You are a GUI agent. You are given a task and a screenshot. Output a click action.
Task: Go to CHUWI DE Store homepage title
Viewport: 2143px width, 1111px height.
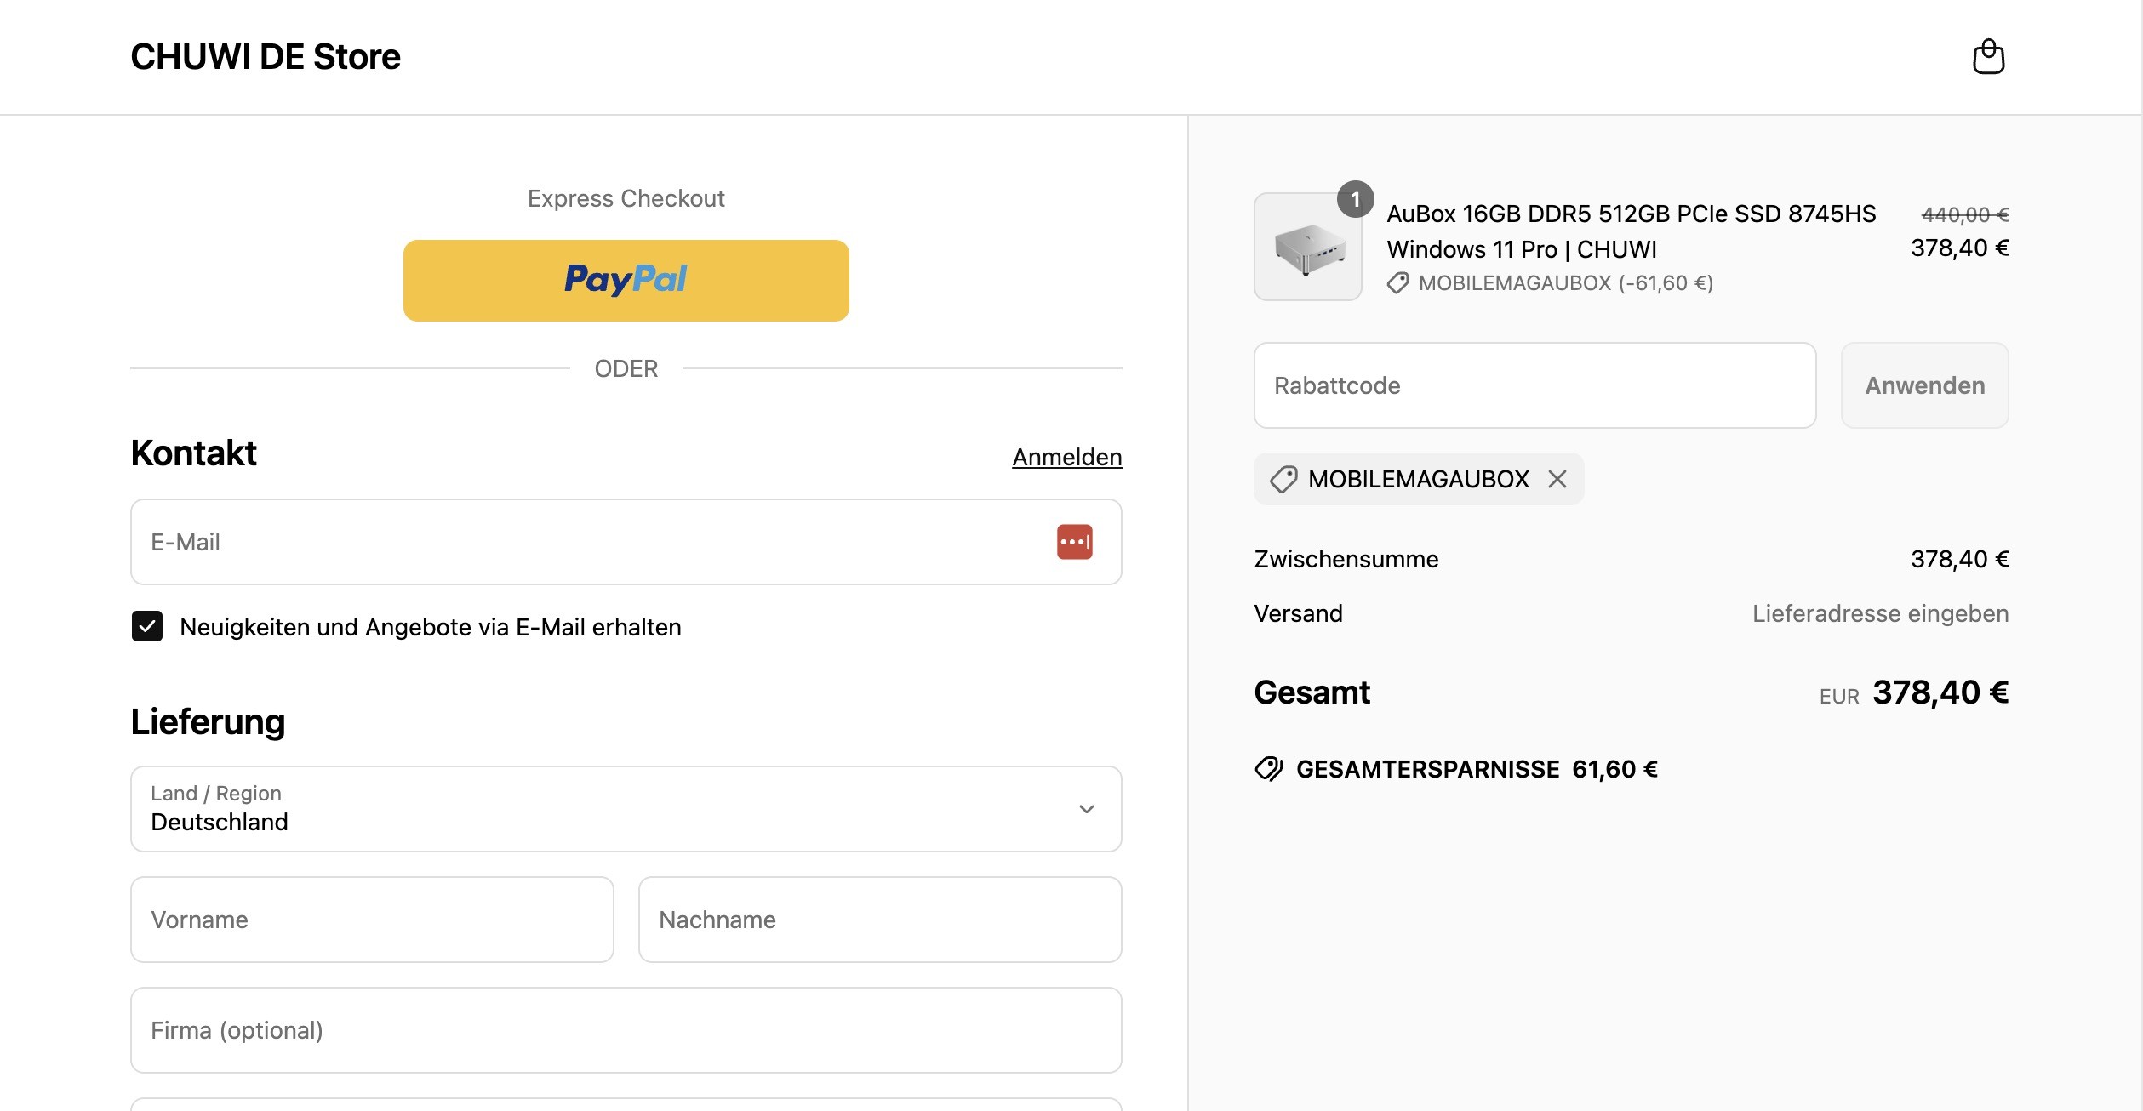pyautogui.click(x=266, y=57)
